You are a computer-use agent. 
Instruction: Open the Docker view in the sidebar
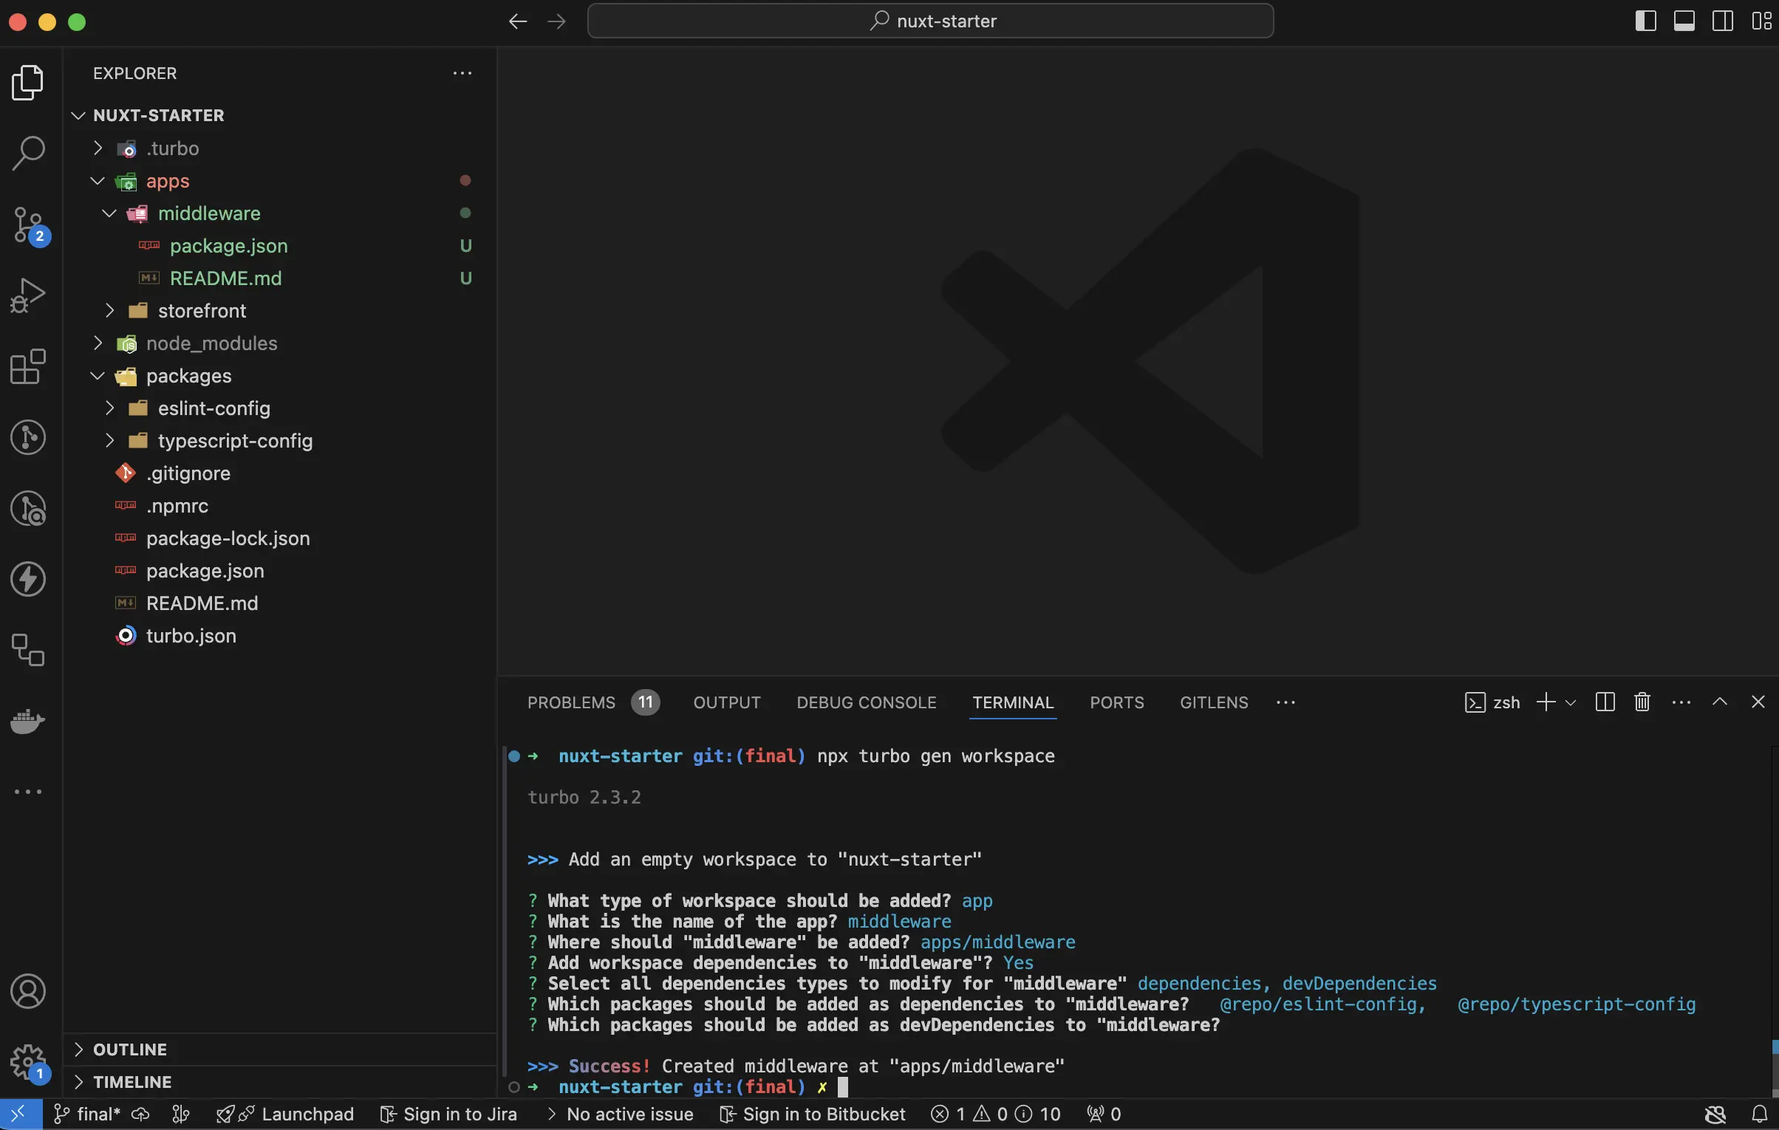pyautogui.click(x=29, y=722)
